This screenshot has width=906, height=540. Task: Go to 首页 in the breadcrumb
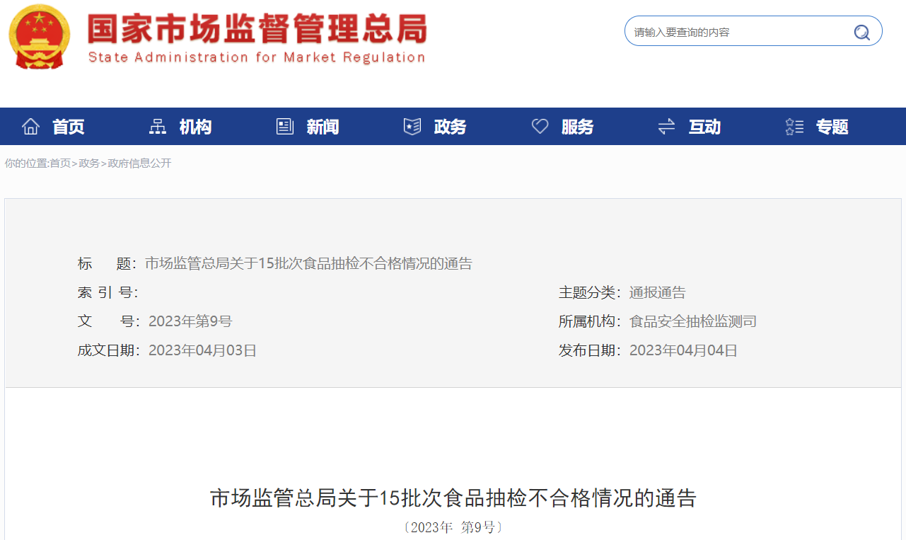60,163
